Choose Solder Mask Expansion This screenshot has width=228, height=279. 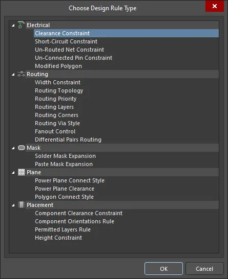(65, 156)
